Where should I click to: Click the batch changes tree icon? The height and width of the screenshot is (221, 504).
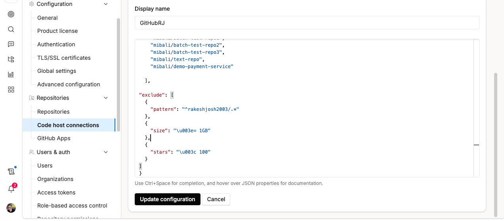[x=11, y=59]
